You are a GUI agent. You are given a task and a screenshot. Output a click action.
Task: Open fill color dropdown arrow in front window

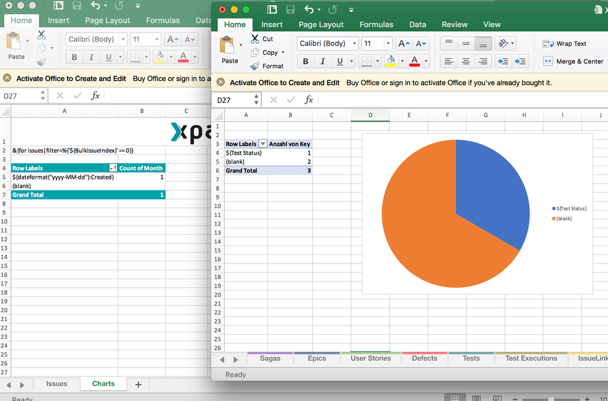[402, 61]
